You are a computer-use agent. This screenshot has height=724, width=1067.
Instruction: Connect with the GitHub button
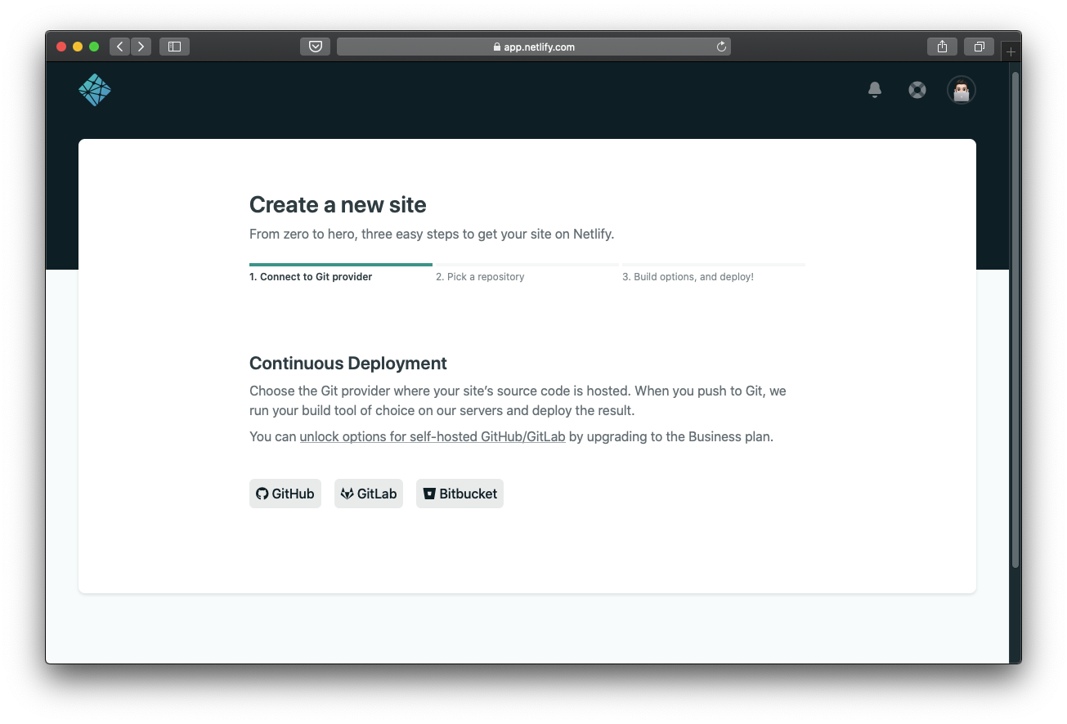click(285, 494)
